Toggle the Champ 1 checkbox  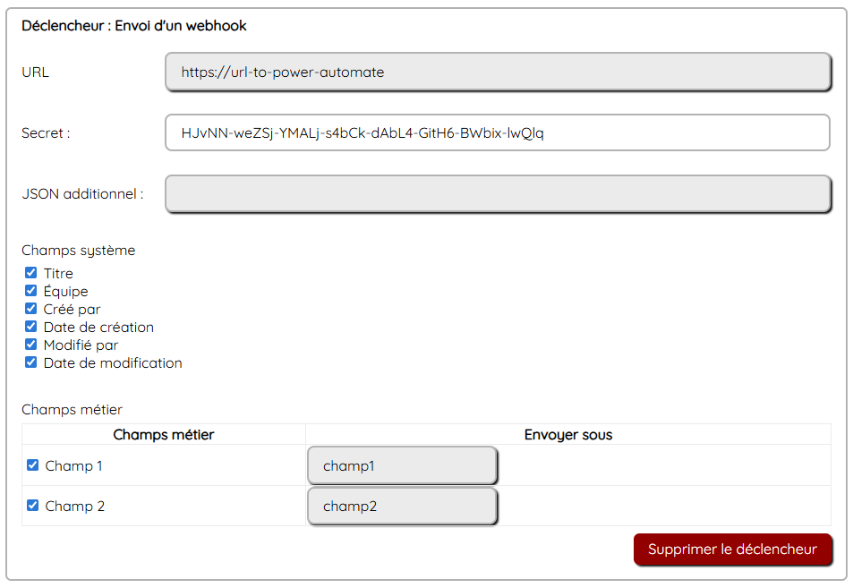33,465
